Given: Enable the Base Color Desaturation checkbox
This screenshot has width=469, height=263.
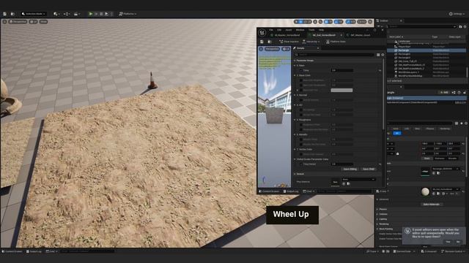Looking at the screenshot, I should tap(301, 85).
